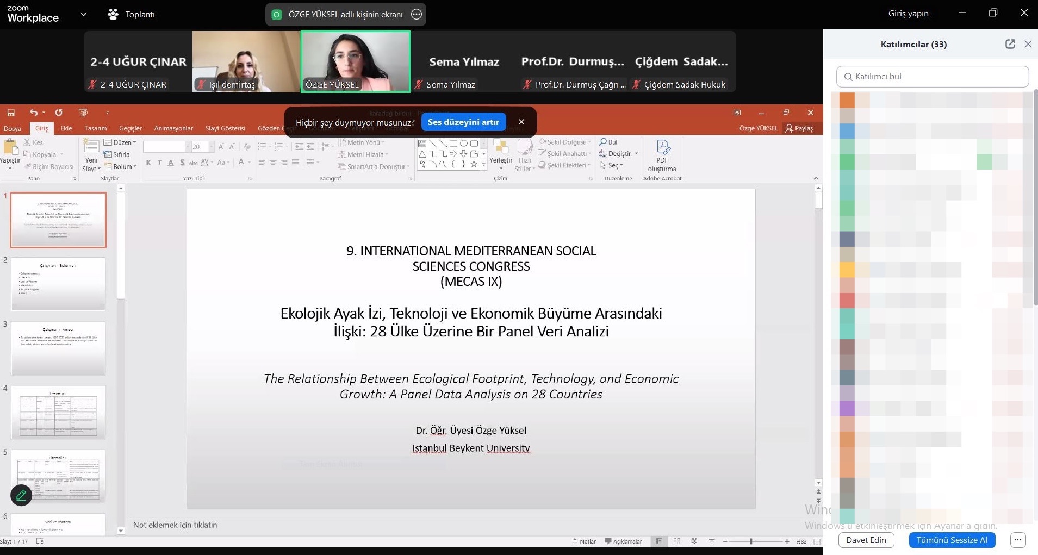The image size is (1038, 555).
Task: Toggle strikethrough abc formatting
Action: click(193, 163)
